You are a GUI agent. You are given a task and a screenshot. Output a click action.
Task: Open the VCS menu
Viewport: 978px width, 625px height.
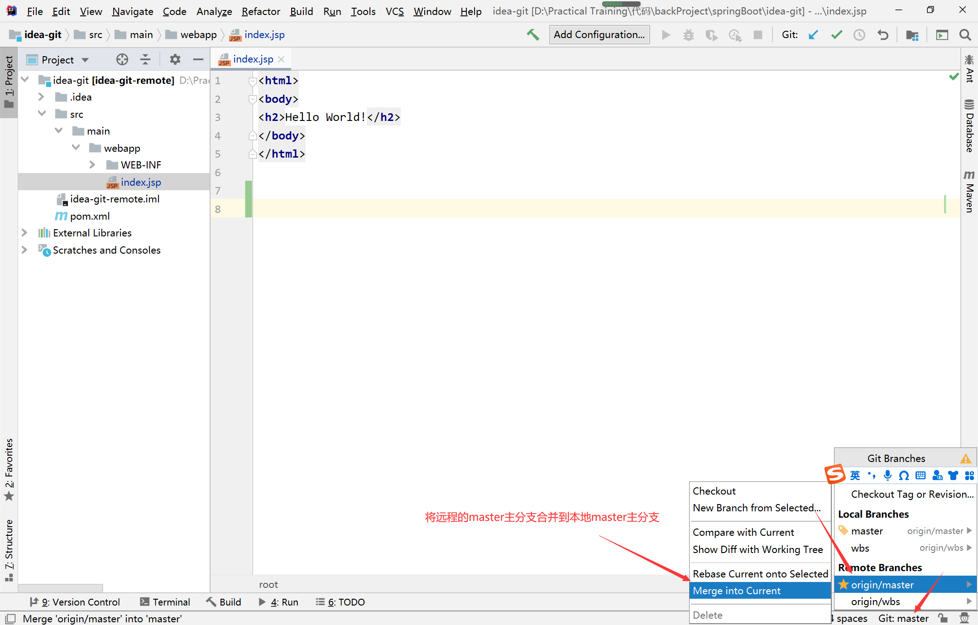click(x=394, y=11)
